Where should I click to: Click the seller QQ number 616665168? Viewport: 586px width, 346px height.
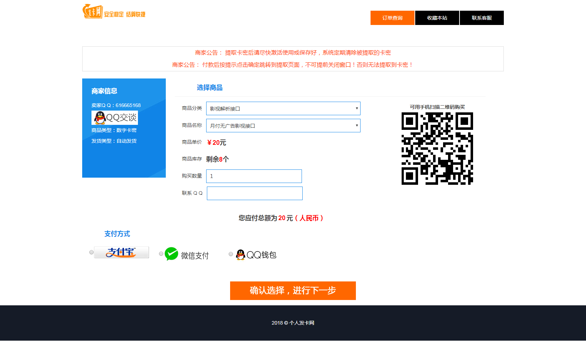[x=128, y=105]
